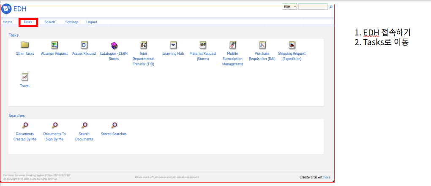Click the Tasks section heading
Viewport: 431px width, 186px height.
point(14,35)
